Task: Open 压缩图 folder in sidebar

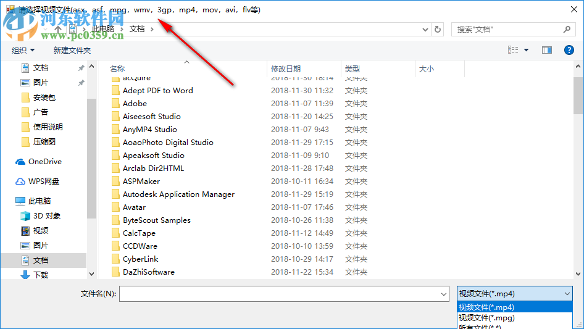Action: 38,142
